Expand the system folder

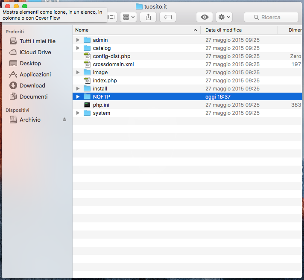pos(78,113)
